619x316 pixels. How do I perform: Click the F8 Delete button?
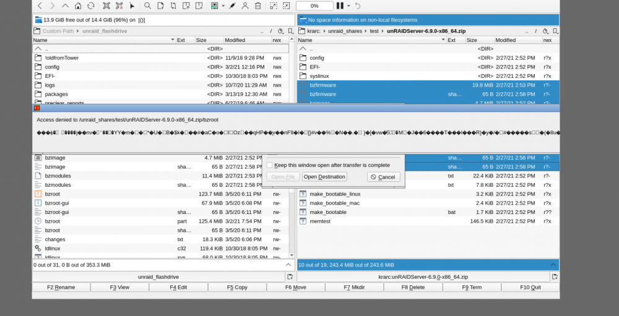[x=413, y=287]
